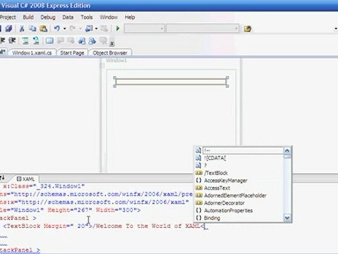Image resolution: width=338 pixels, height=254 pixels.
Task: Switch to the Start Page tab
Action: point(72,53)
